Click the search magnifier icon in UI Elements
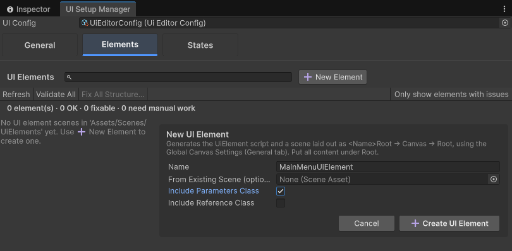 coord(69,78)
